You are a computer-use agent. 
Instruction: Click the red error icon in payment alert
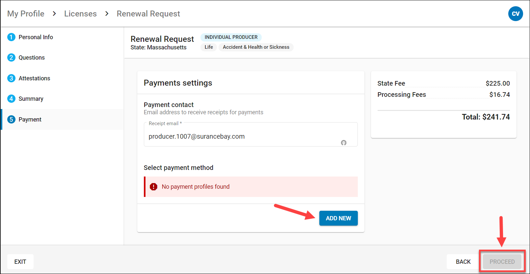click(x=153, y=187)
